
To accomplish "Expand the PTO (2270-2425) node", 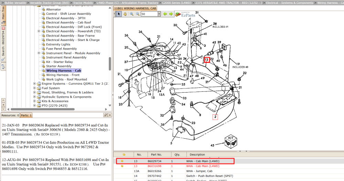I will point(34,106).
